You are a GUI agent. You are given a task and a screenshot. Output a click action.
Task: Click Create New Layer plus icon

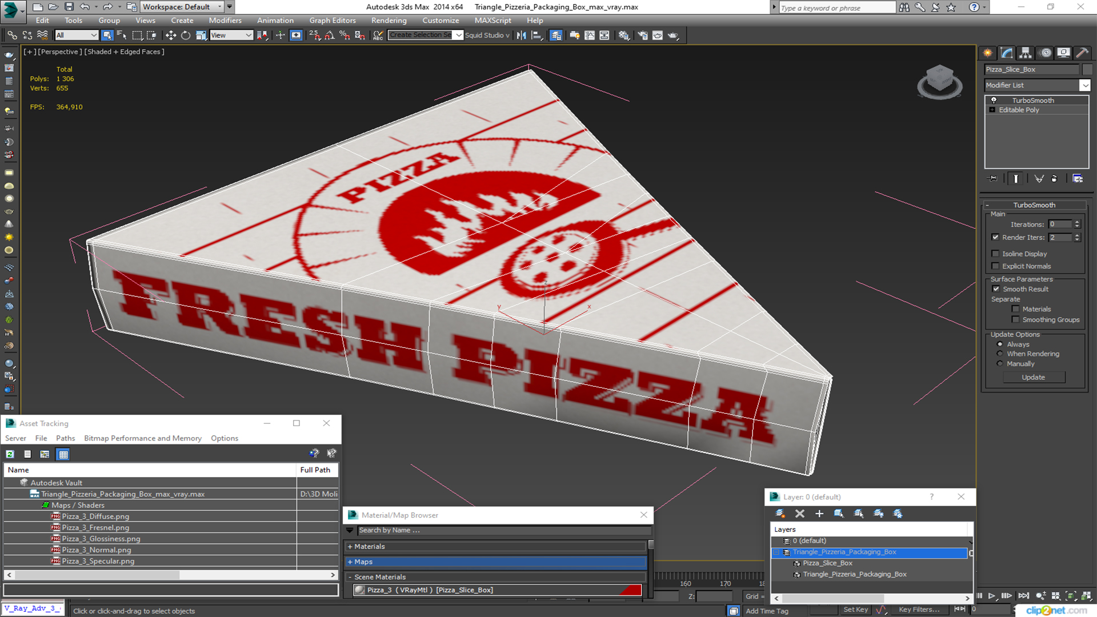tap(819, 514)
